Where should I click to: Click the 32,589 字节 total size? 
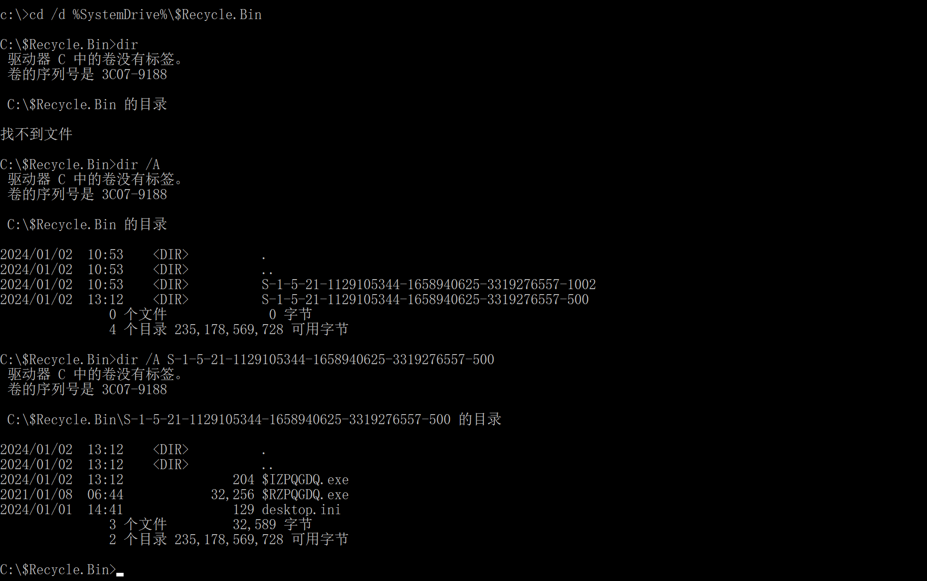[272, 525]
